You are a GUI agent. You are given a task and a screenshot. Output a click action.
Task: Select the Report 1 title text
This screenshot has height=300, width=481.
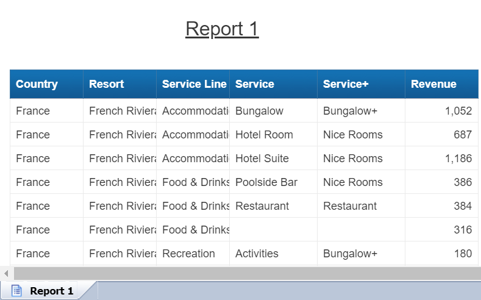(x=222, y=29)
